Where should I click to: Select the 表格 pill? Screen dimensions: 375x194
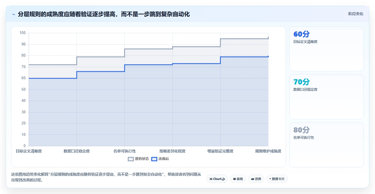click(x=238, y=179)
